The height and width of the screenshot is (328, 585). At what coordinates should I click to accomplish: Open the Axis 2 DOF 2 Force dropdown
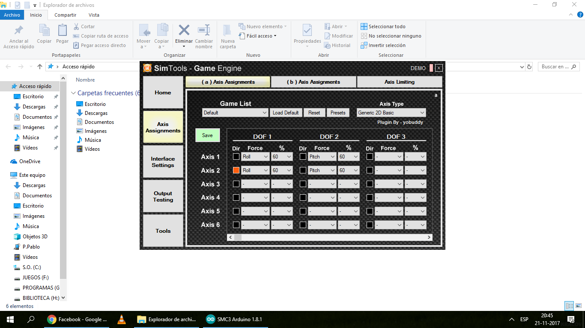click(322, 170)
